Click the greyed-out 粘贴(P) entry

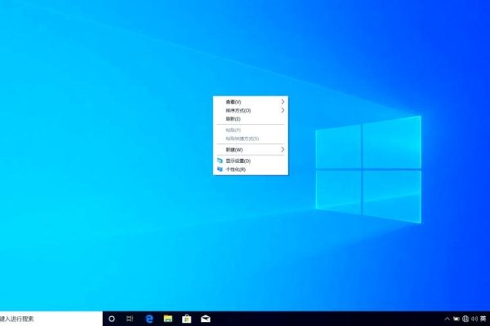click(x=251, y=130)
